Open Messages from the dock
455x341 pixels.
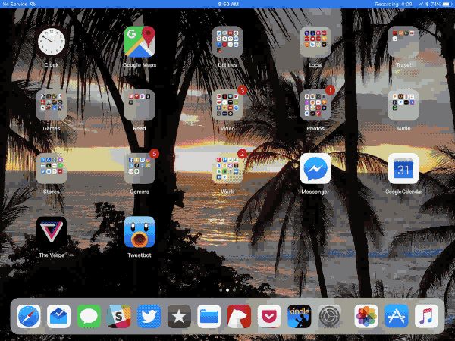pos(89,316)
